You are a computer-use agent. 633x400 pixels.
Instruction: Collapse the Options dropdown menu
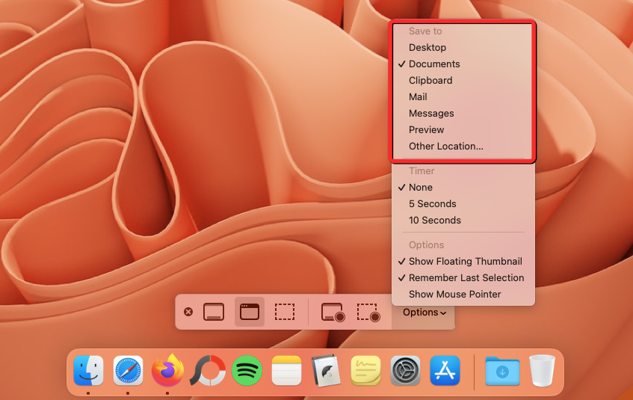tap(424, 313)
